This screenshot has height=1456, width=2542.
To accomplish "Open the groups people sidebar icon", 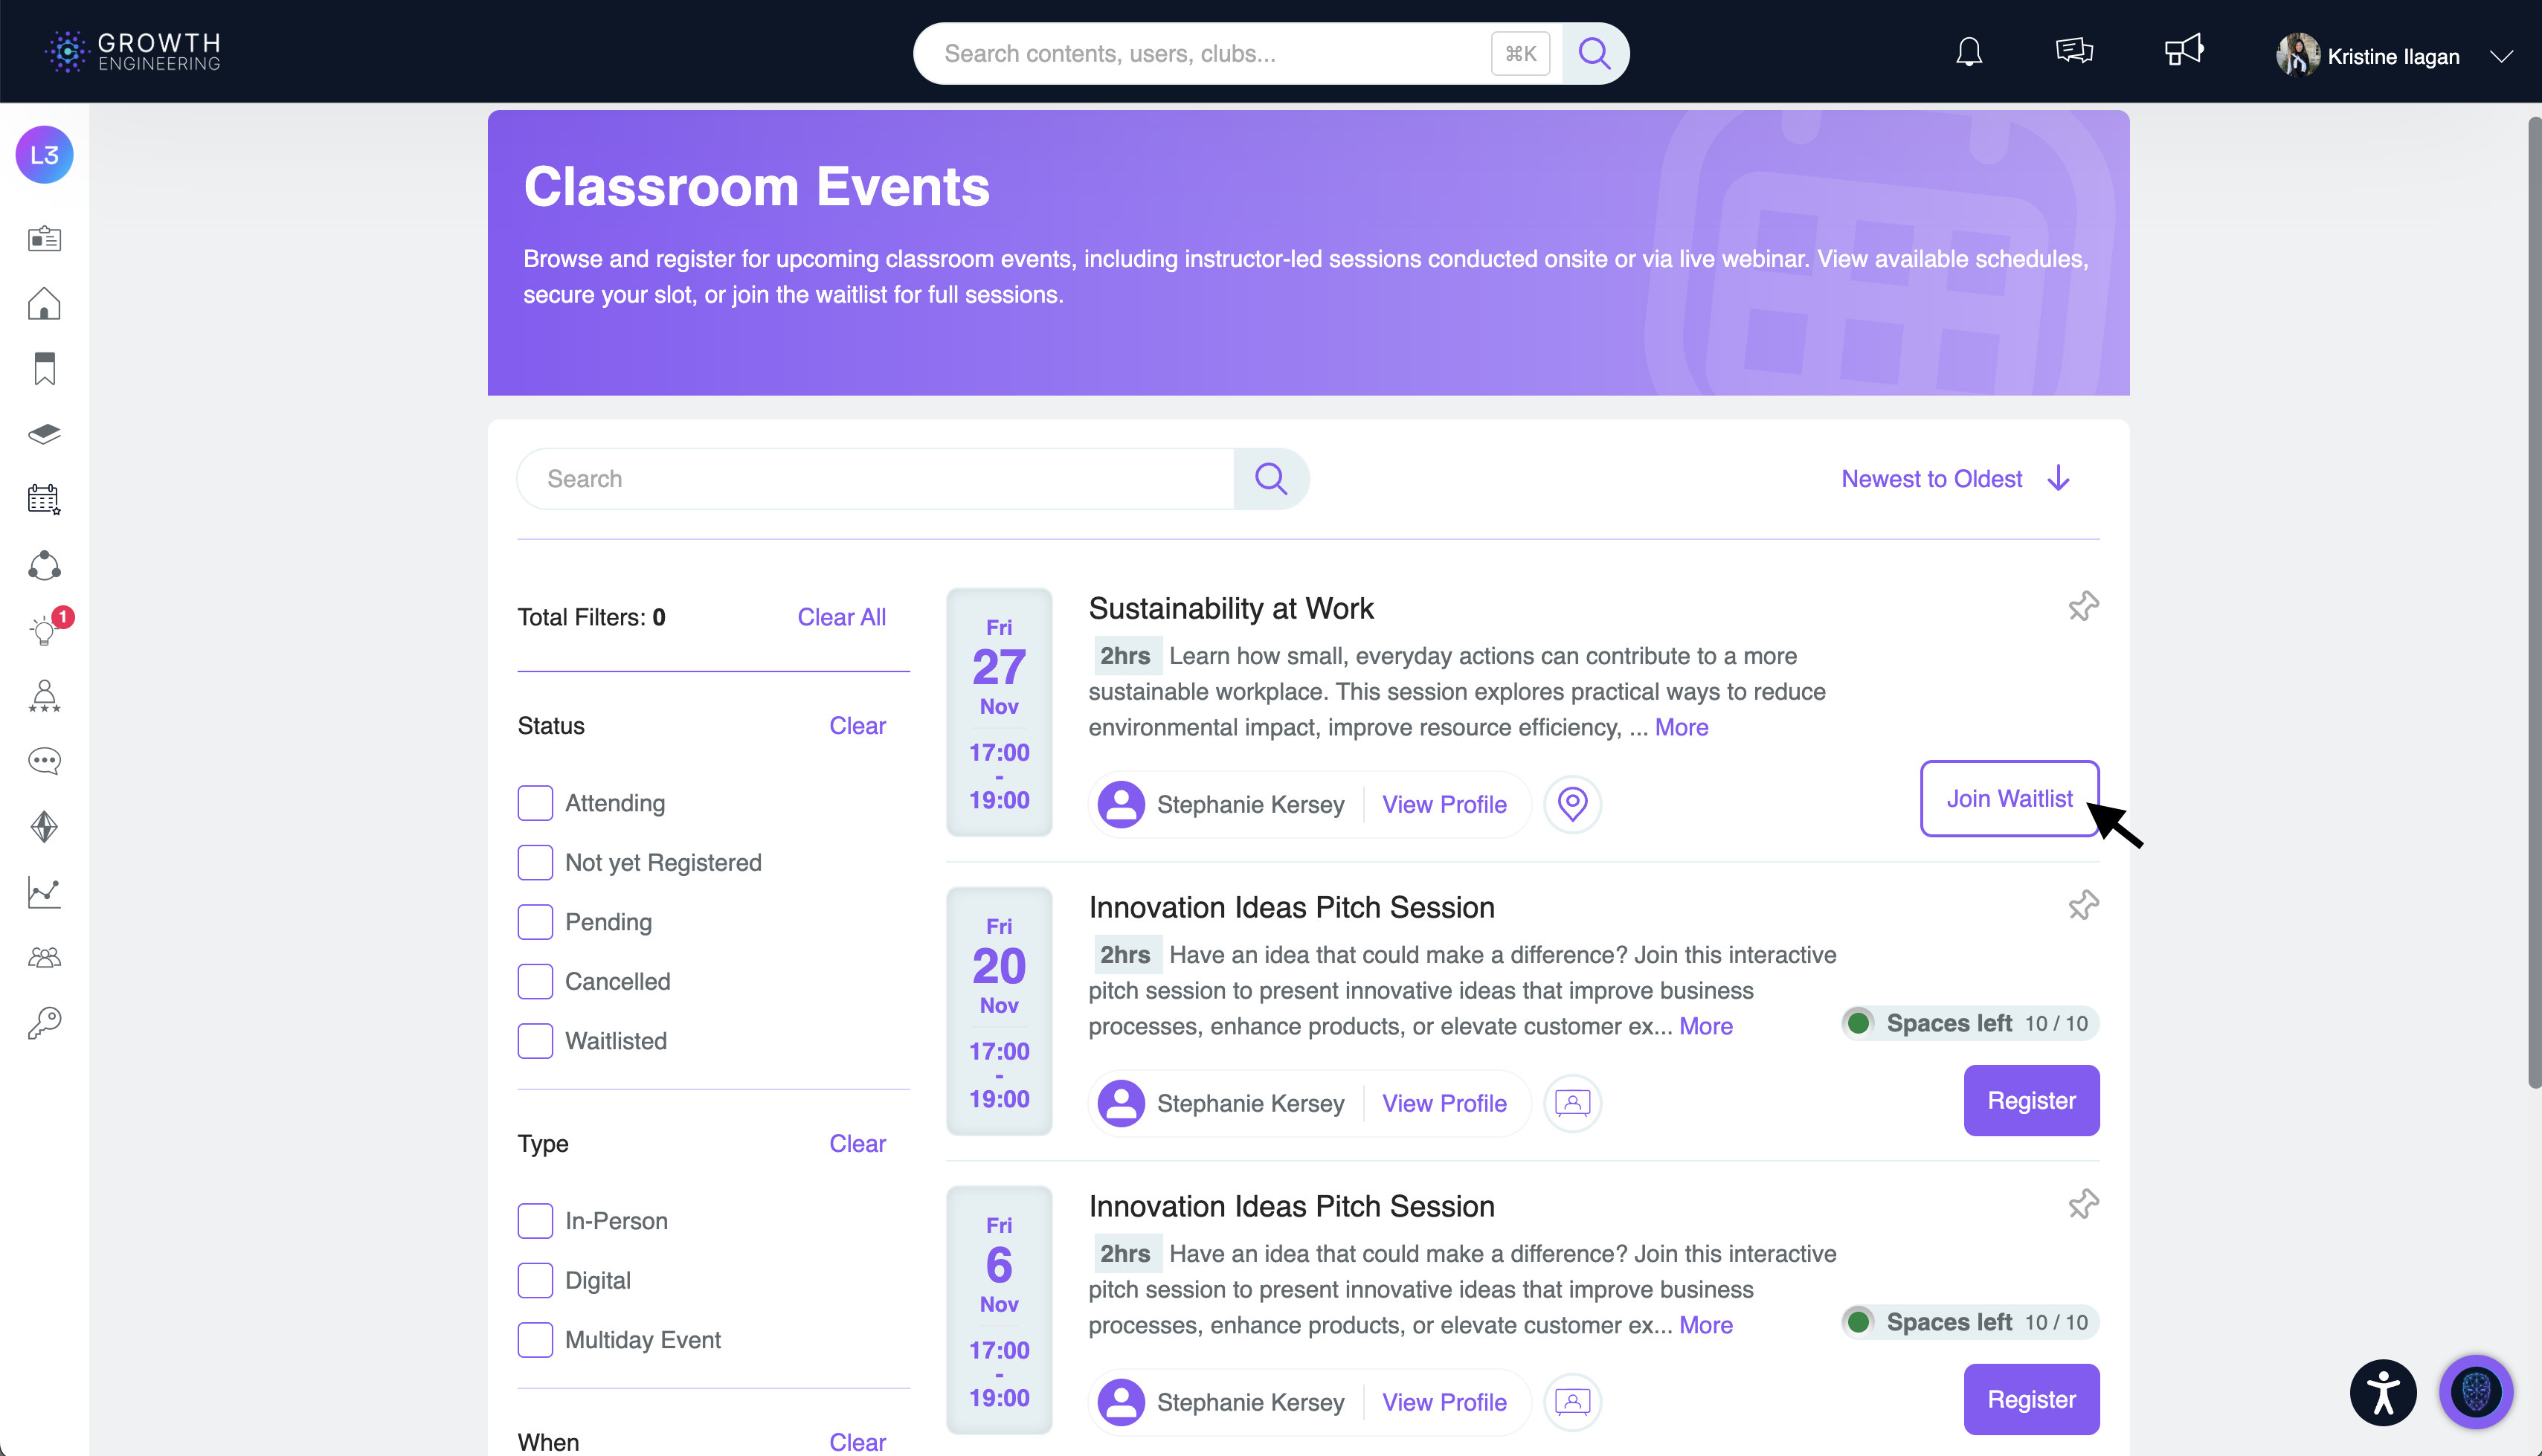I will pyautogui.click(x=44, y=958).
